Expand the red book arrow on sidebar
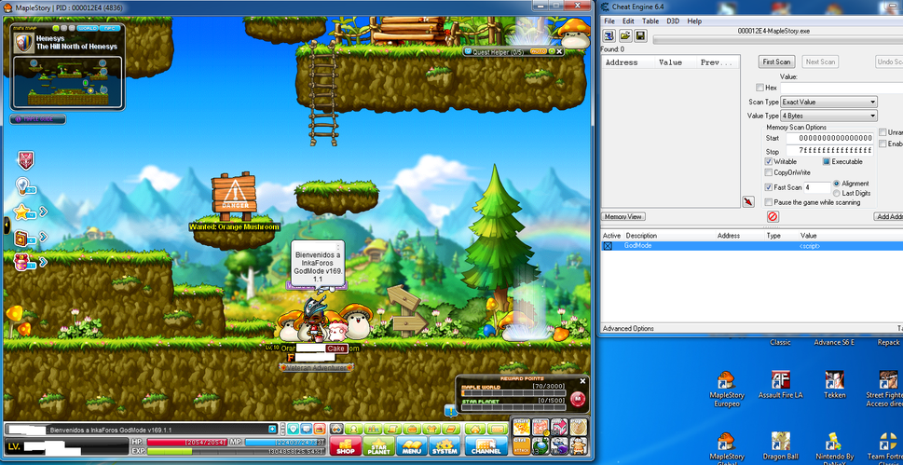This screenshot has height=465, width=903. [x=43, y=237]
